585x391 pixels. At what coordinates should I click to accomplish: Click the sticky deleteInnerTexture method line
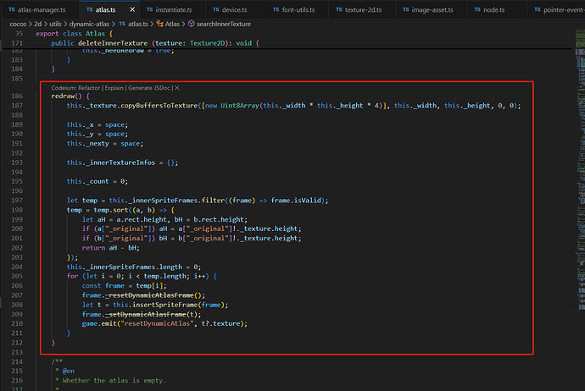tap(155, 43)
